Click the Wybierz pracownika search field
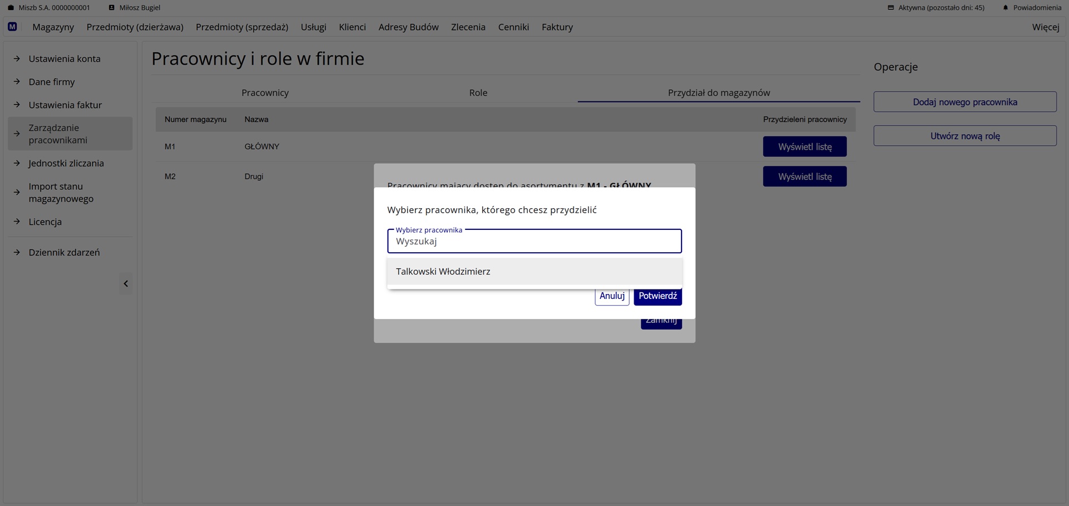Viewport: 1069px width, 506px height. [534, 242]
